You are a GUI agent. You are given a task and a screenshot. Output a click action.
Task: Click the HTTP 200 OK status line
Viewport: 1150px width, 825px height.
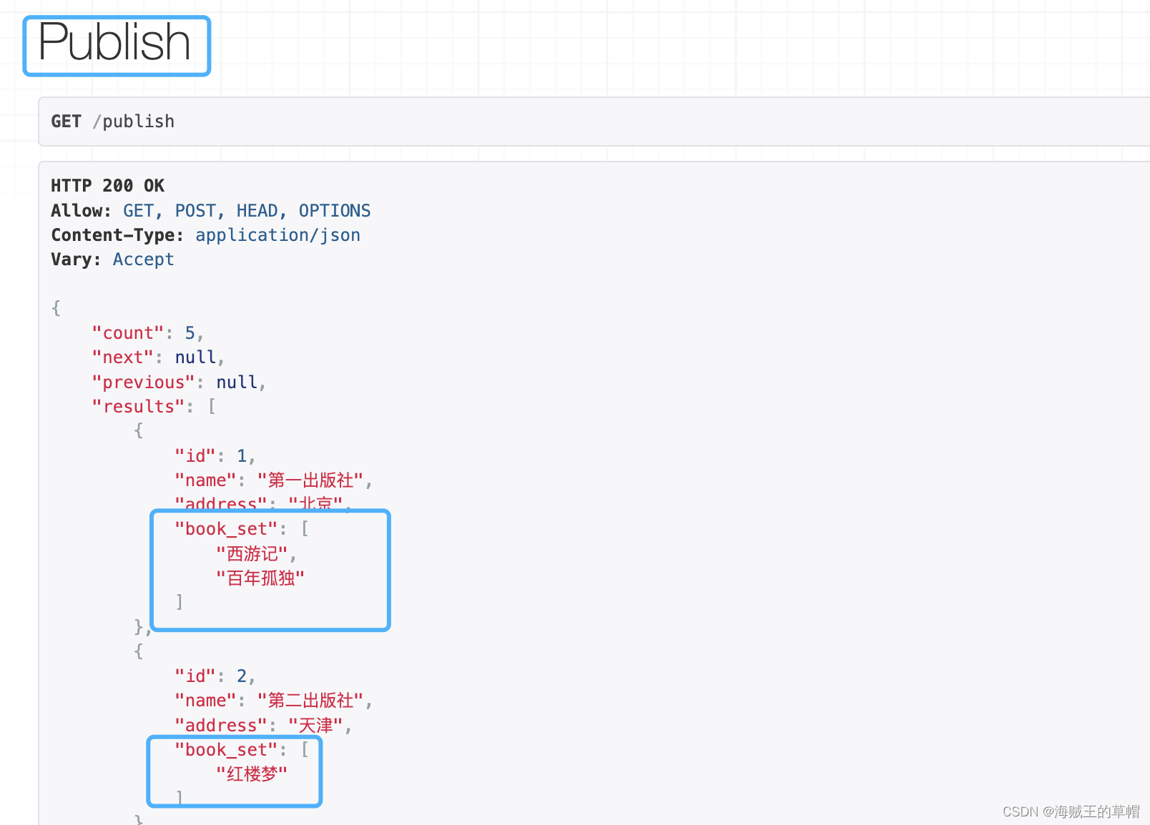(107, 186)
